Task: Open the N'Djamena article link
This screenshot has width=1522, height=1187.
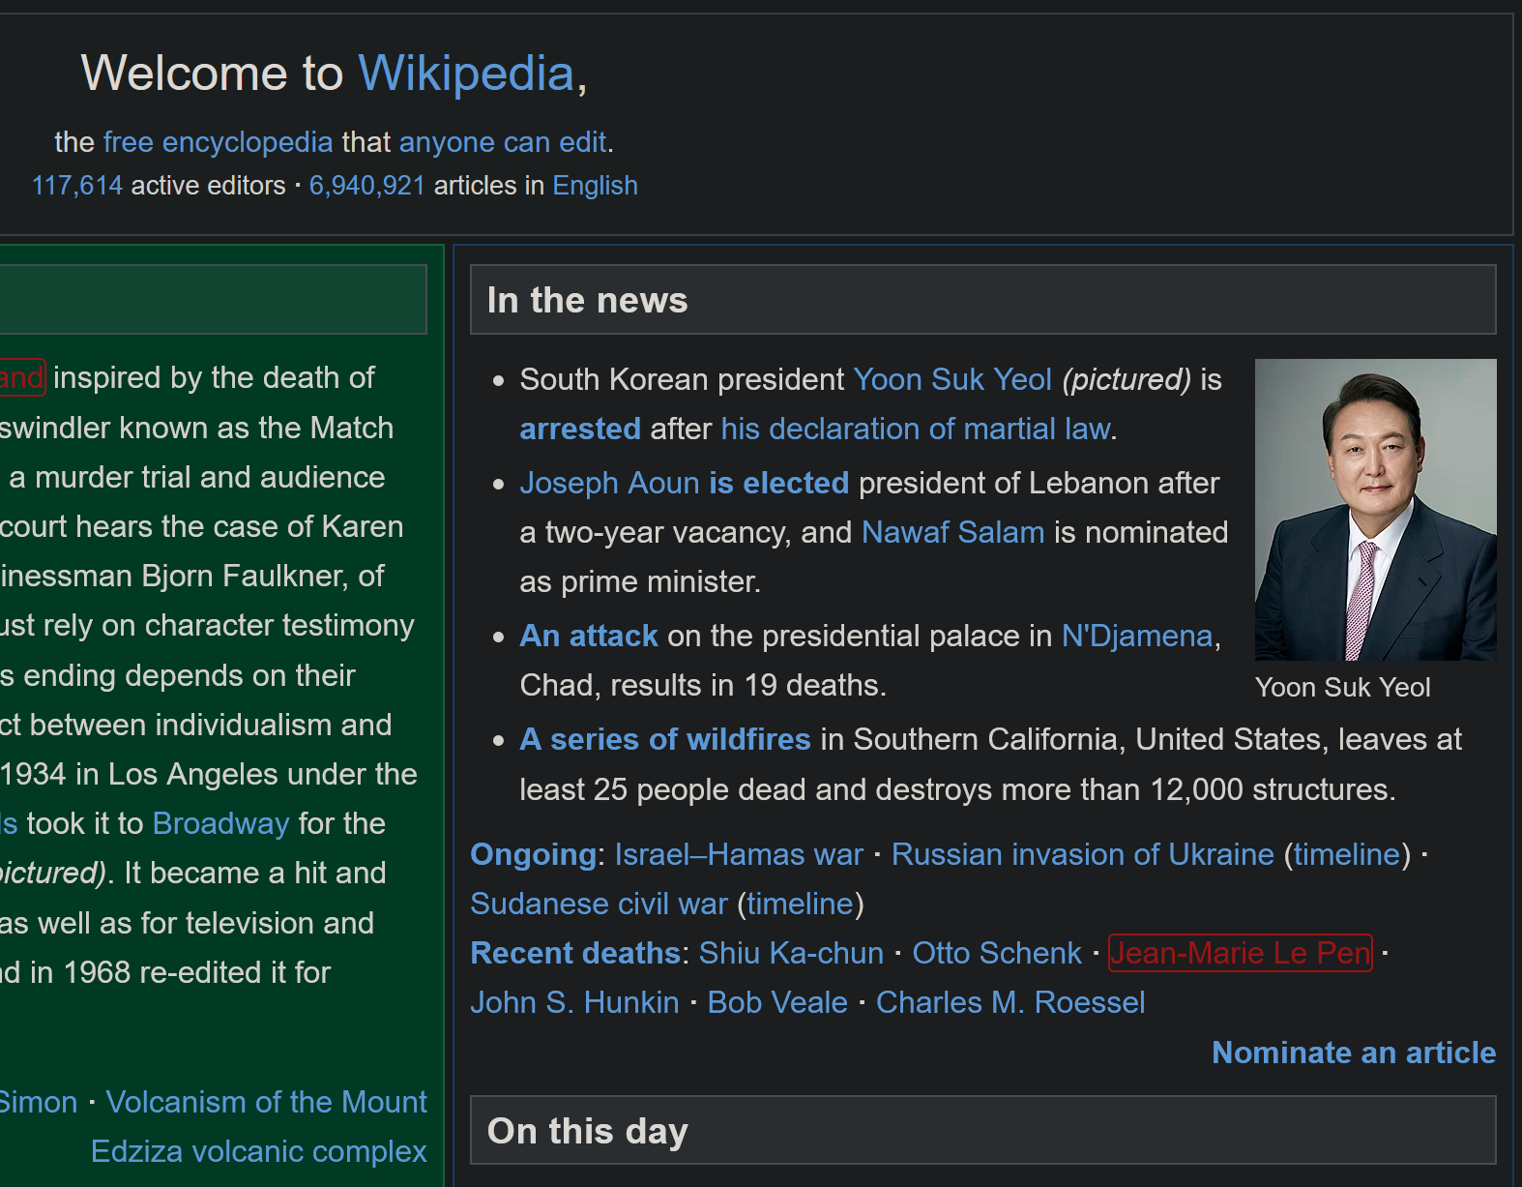Action: 1136,636
